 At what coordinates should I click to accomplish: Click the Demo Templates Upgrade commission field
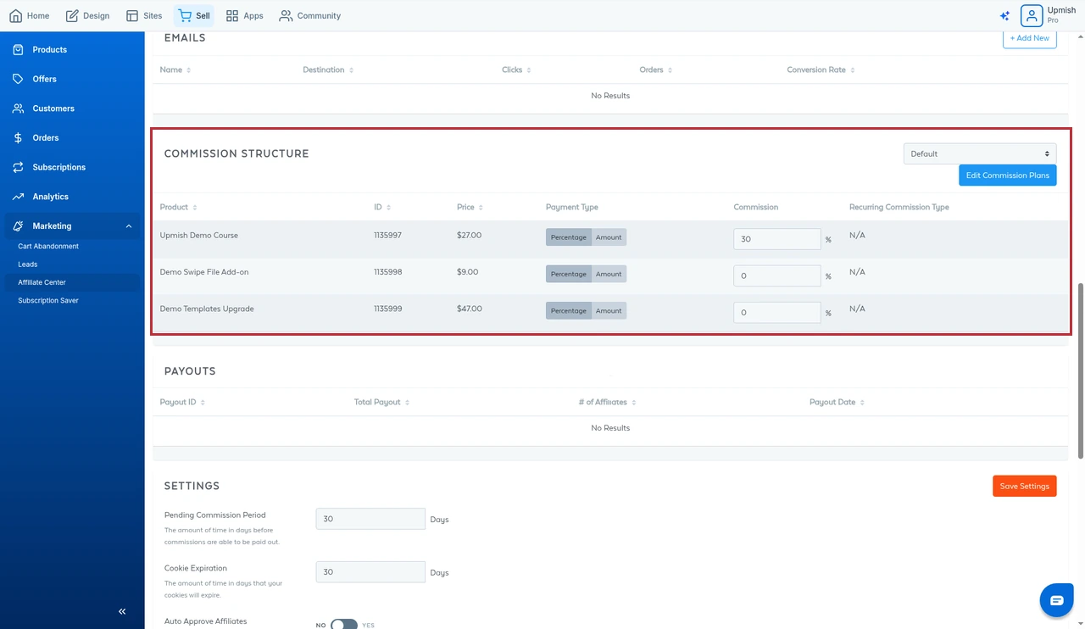click(x=777, y=312)
